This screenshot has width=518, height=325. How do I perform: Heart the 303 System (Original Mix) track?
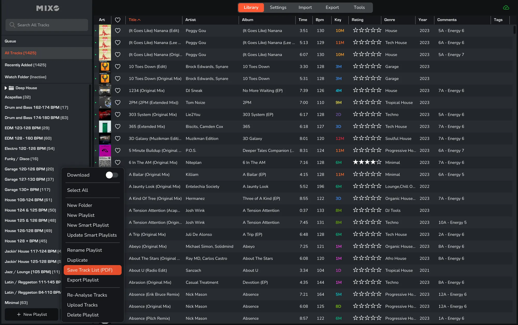pyautogui.click(x=118, y=114)
